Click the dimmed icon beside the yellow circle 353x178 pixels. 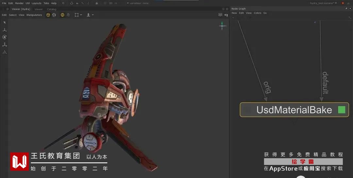(68, 15)
